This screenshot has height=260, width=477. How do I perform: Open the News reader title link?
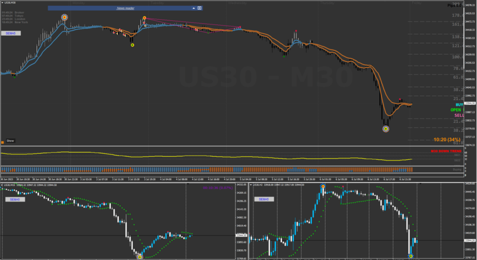tap(125, 8)
